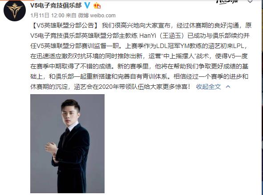Click the HanYi name in the post
The height and width of the screenshot is (195, 263).
[x=148, y=36]
